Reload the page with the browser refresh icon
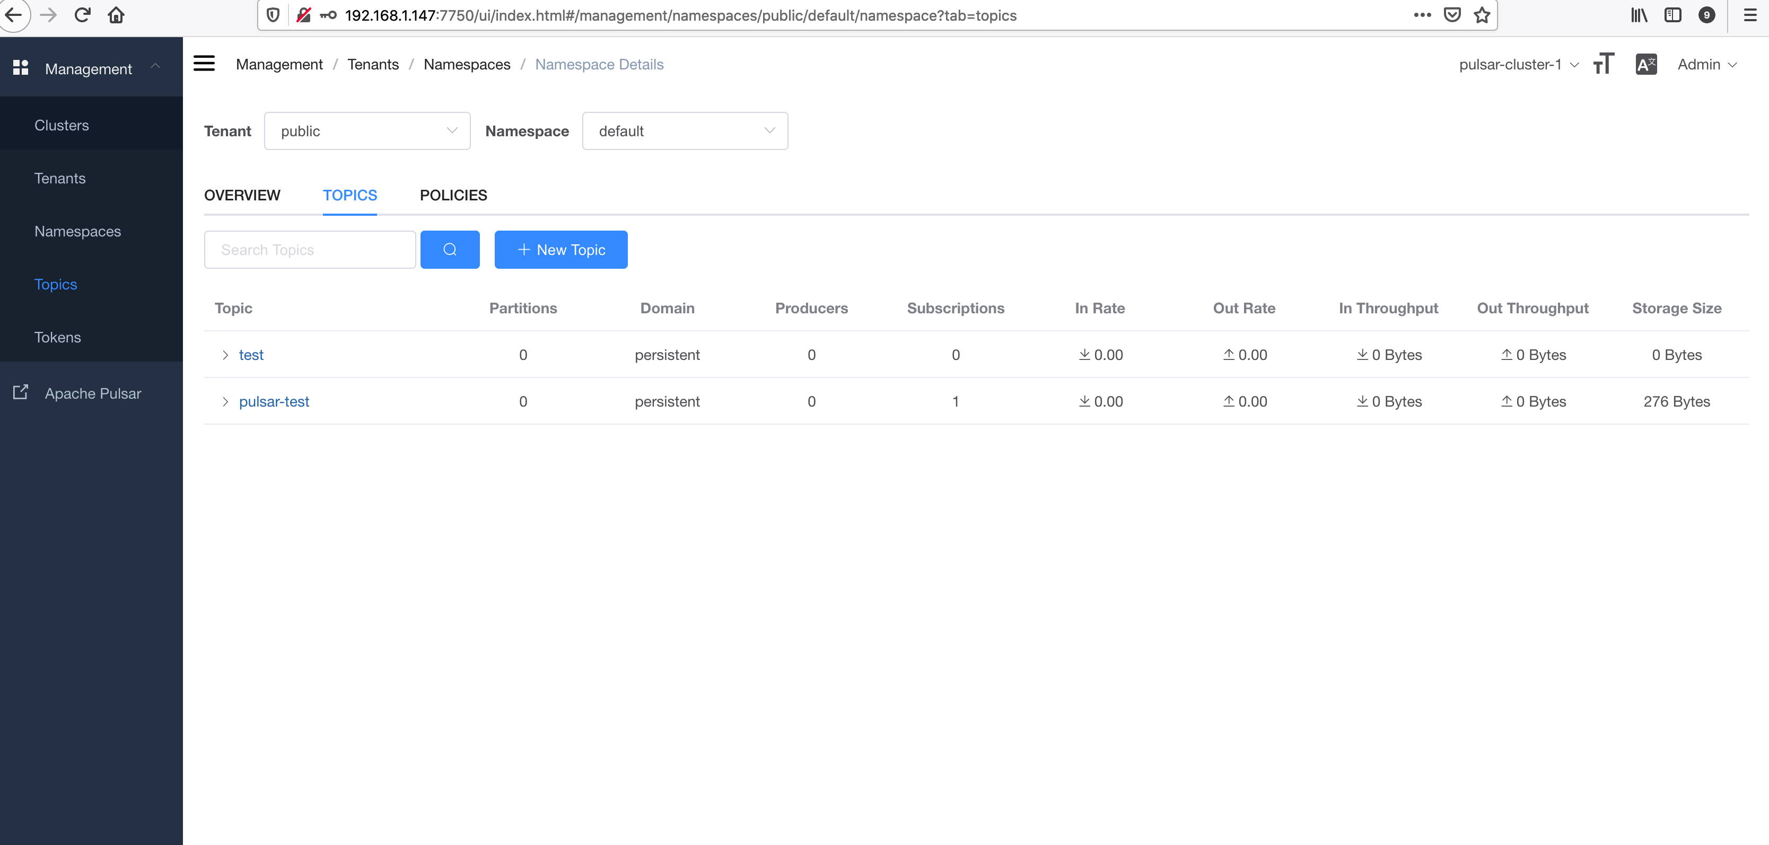This screenshot has width=1769, height=845. tap(82, 15)
